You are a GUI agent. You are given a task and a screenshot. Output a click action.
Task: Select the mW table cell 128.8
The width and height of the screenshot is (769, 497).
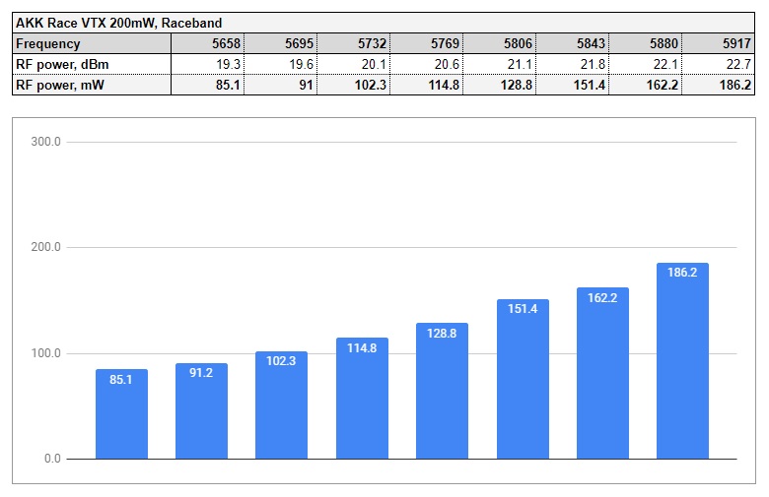coord(499,85)
